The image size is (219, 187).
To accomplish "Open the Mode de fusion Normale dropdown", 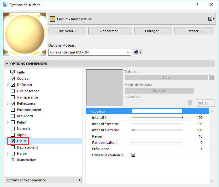I will pyautogui.click(x=159, y=91).
